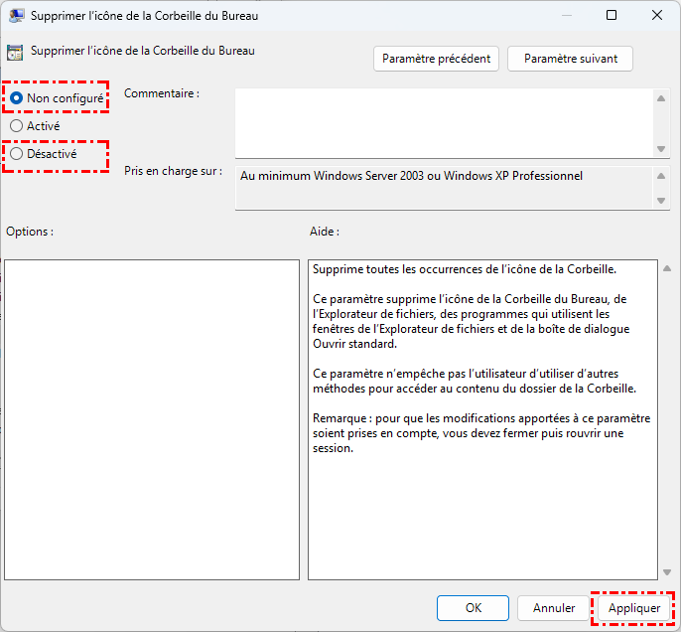
Task: Open "Paramètre suivant"
Action: tap(570, 59)
